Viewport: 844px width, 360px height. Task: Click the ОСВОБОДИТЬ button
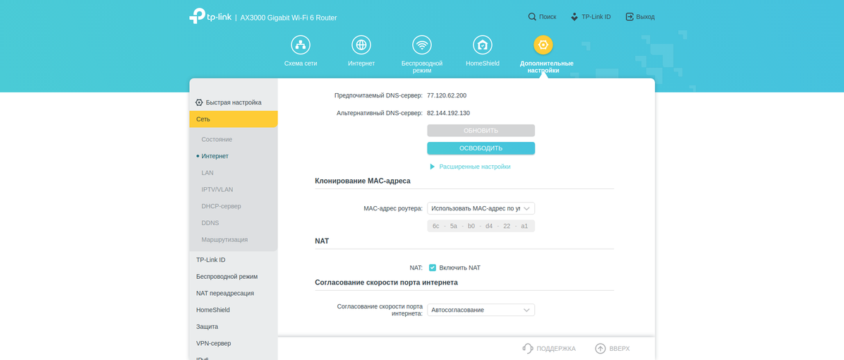tap(481, 148)
